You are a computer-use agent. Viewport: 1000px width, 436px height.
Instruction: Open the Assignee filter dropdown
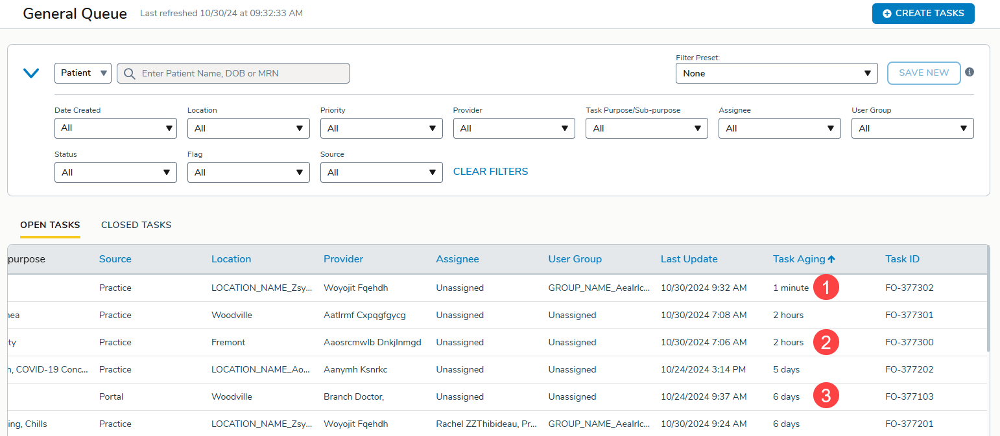click(780, 128)
